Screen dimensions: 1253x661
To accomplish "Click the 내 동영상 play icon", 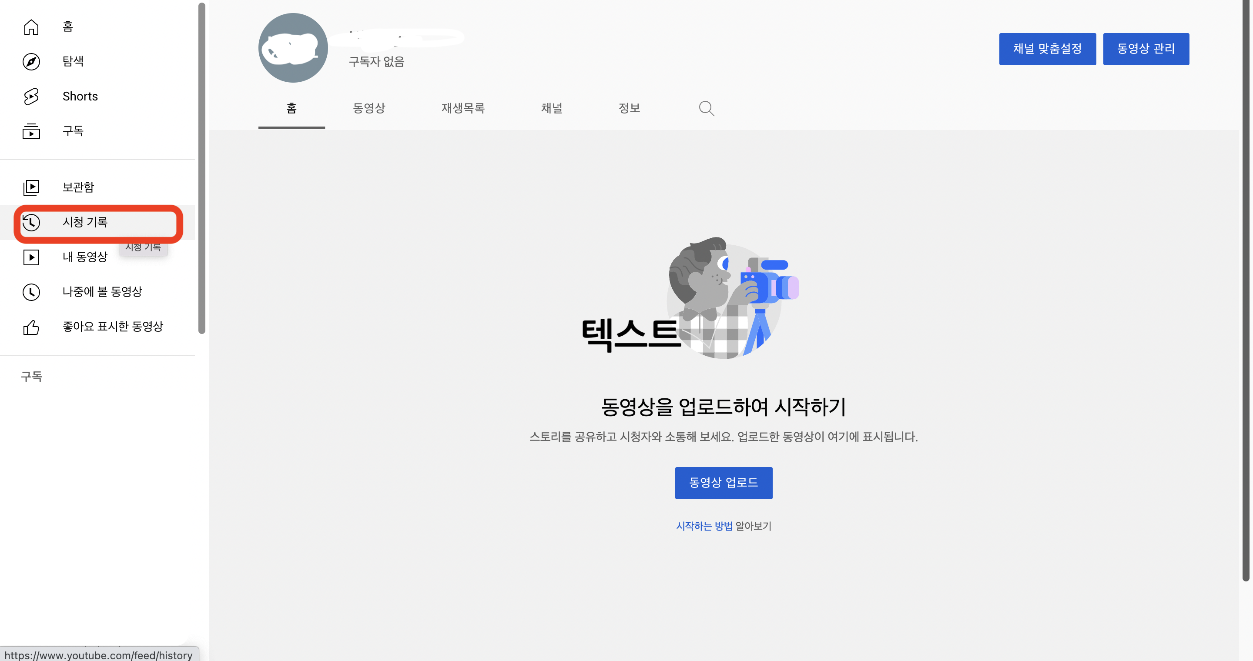I will point(31,257).
